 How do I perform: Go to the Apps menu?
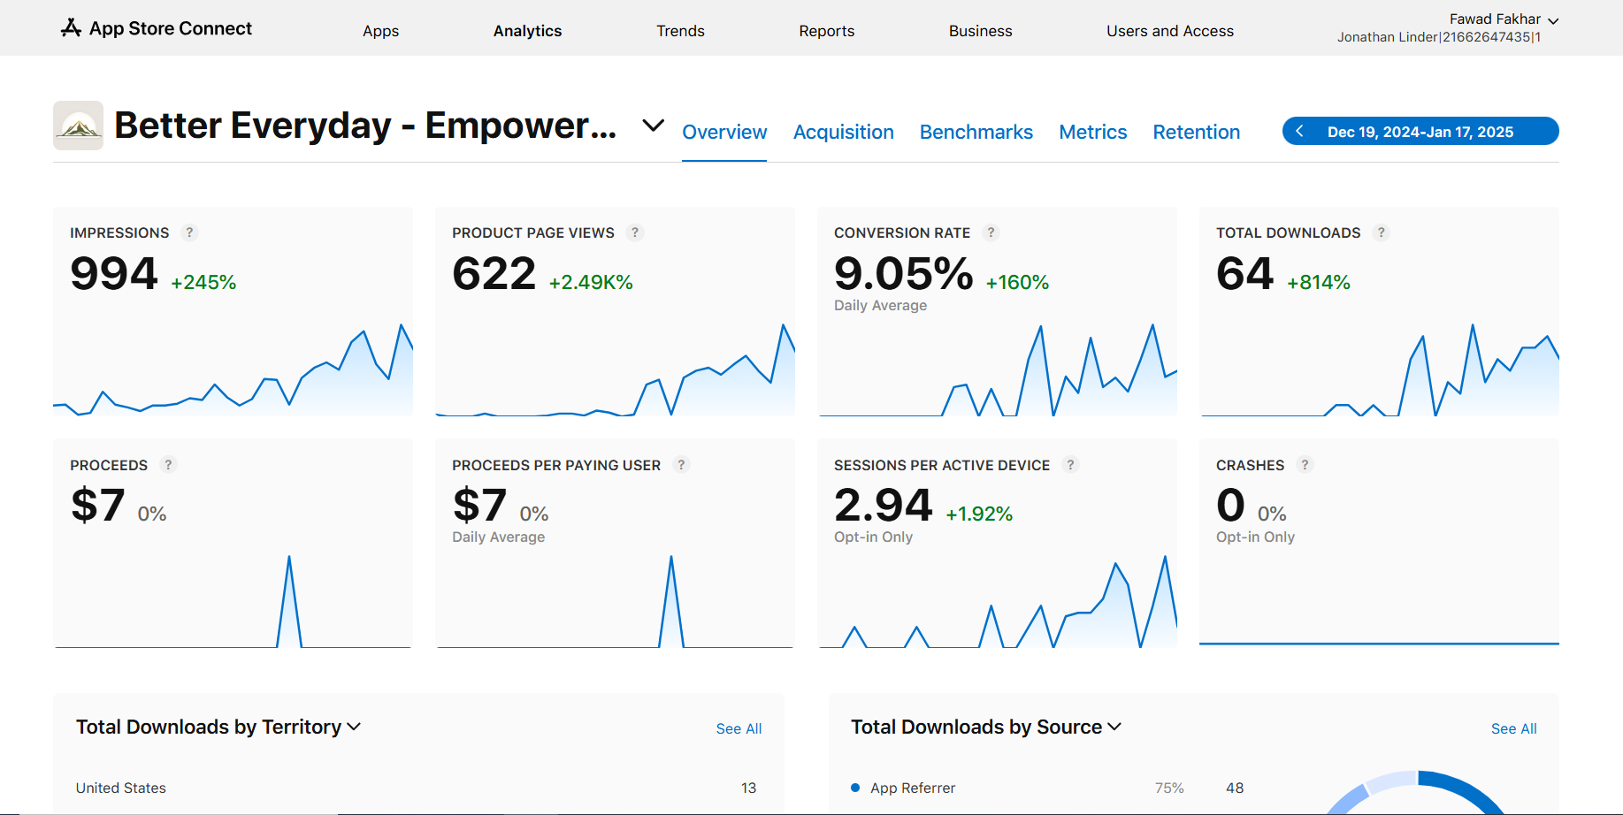point(380,31)
